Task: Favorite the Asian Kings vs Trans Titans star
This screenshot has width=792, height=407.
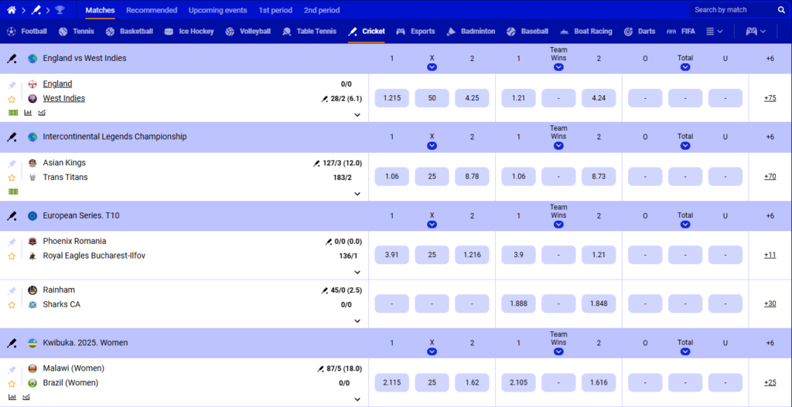Action: point(12,178)
